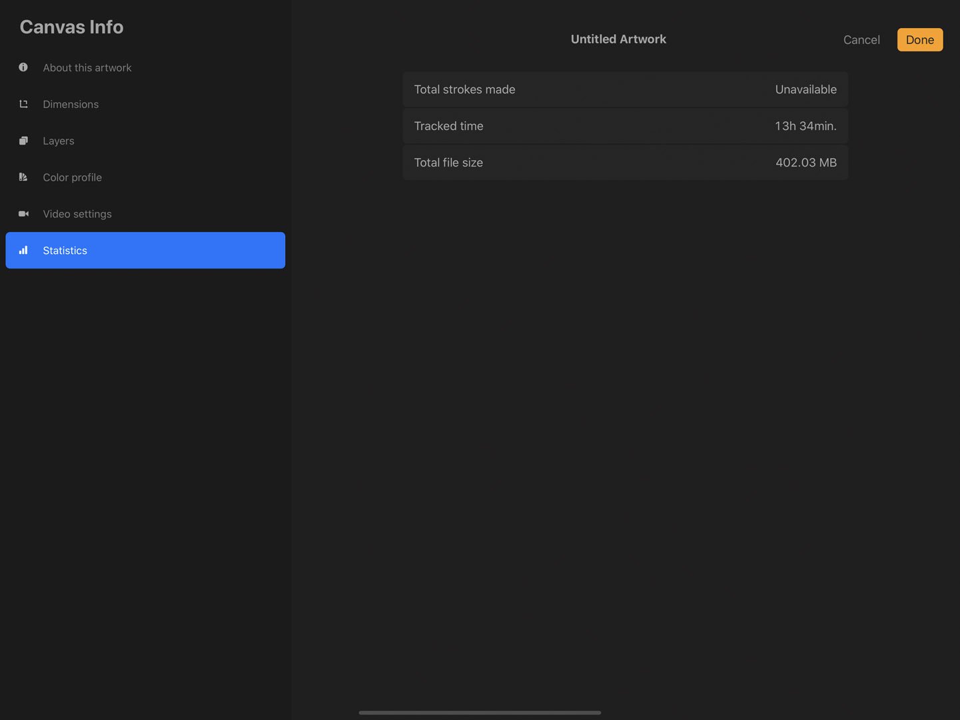This screenshot has height=720, width=960.
Task: Tap the home indicator bar at the bottom
Action: (x=480, y=712)
